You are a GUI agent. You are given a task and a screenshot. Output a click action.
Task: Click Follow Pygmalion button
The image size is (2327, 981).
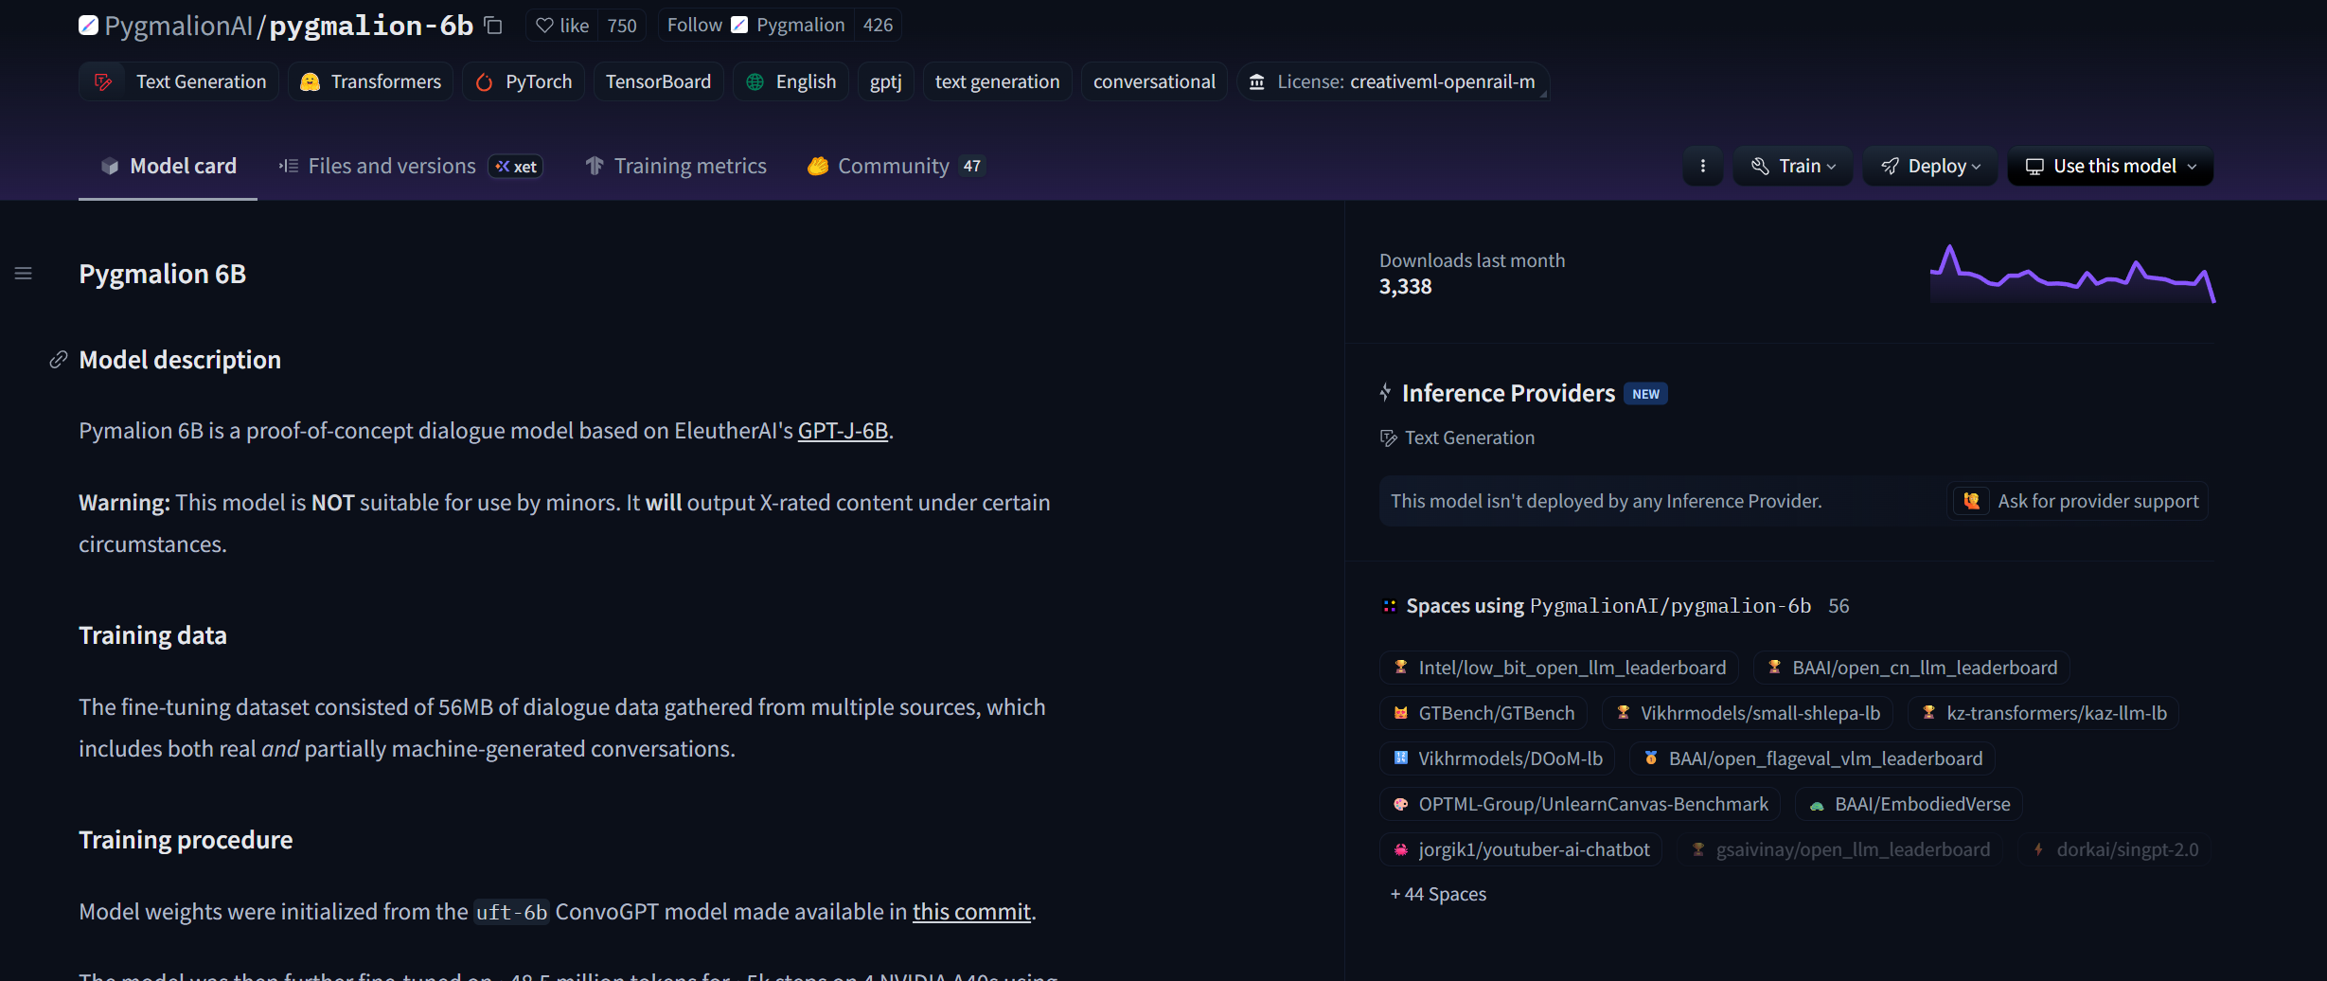[755, 26]
